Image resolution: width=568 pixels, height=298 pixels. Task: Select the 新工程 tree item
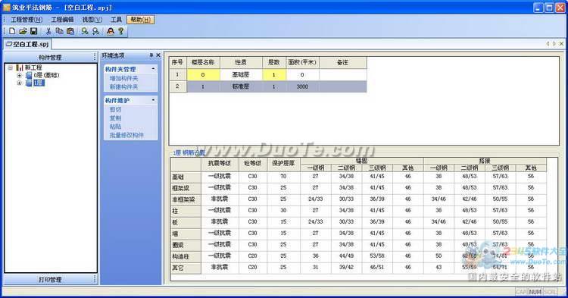coord(33,67)
